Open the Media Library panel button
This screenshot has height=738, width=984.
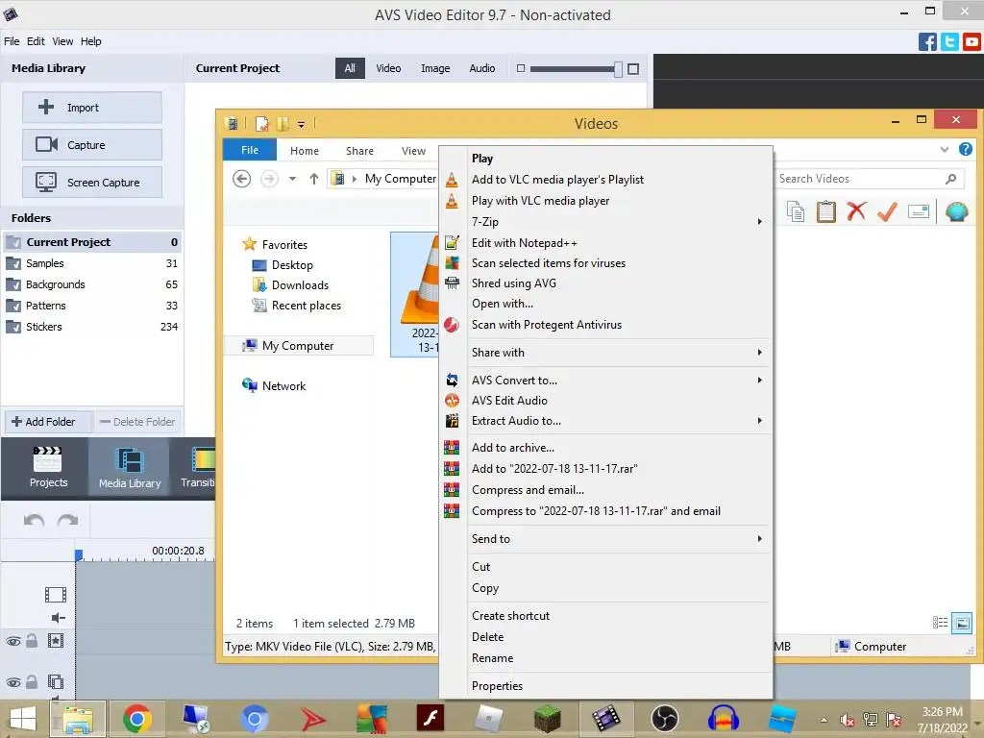(x=130, y=468)
